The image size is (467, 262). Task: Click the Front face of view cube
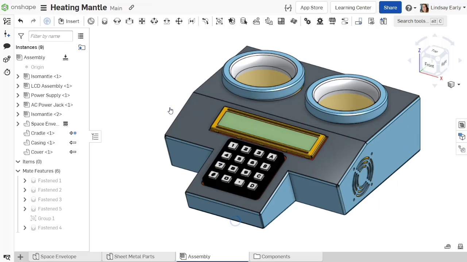pyautogui.click(x=429, y=65)
